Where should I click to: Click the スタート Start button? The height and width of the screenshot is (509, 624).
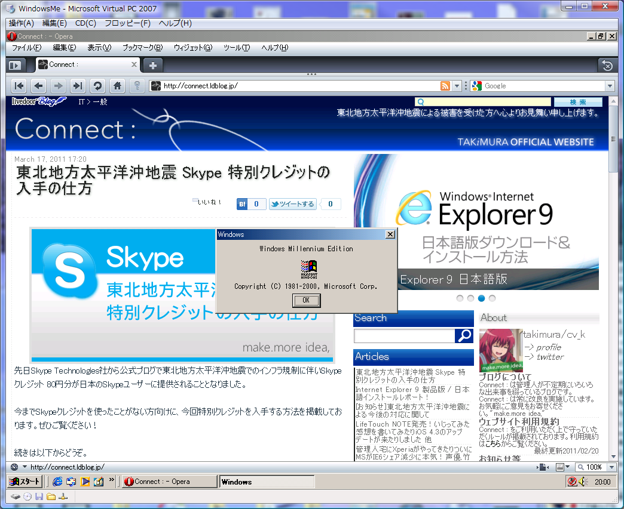tap(25, 482)
